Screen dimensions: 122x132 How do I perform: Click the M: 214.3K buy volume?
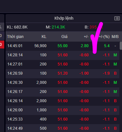pyautogui.click(x=56, y=27)
